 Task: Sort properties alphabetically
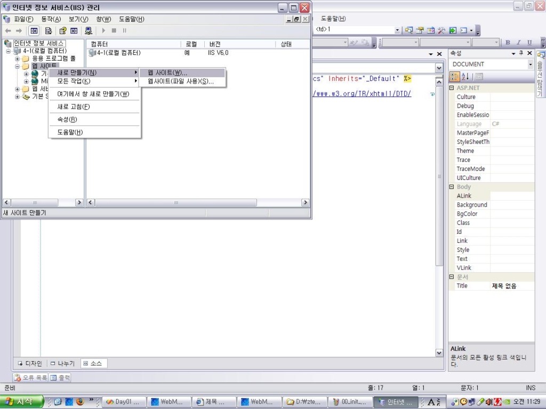pos(465,77)
